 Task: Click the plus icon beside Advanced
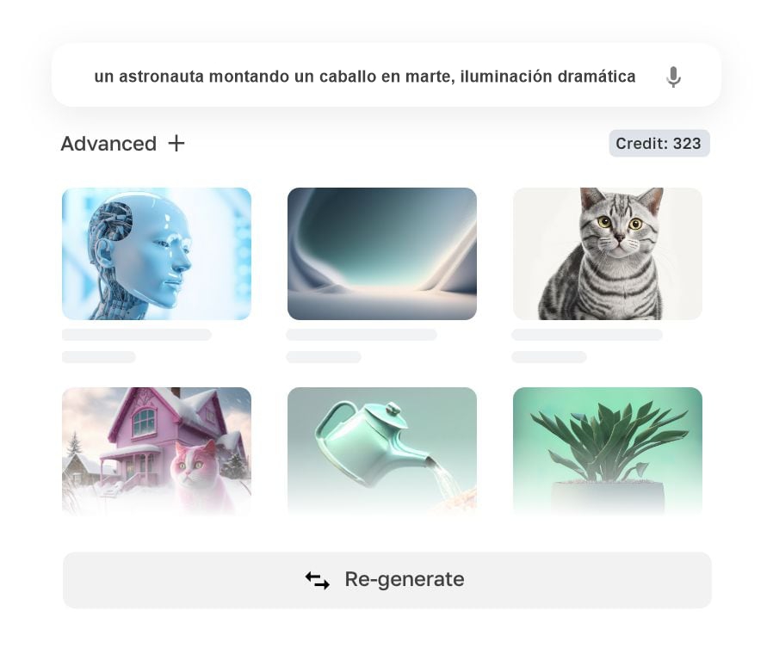coord(176,144)
